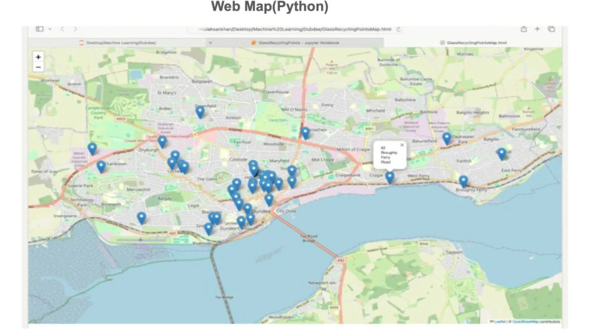Click the Newport-on-Tay place label
This screenshot has height=334, width=593.
(x=322, y=285)
